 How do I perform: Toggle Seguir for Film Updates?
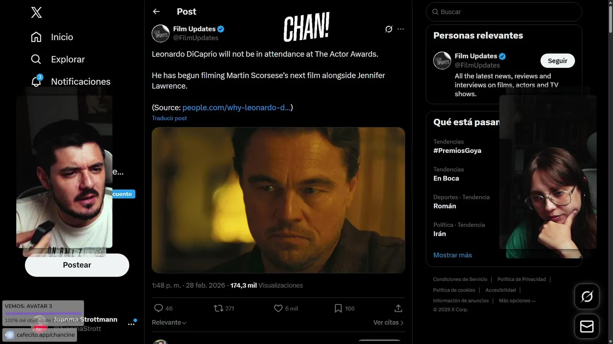click(x=557, y=61)
